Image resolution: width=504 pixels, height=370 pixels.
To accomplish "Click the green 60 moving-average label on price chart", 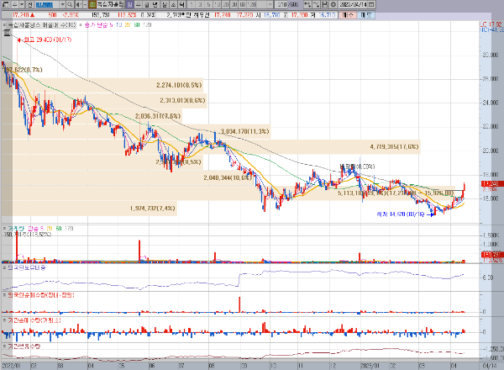I will [137, 24].
